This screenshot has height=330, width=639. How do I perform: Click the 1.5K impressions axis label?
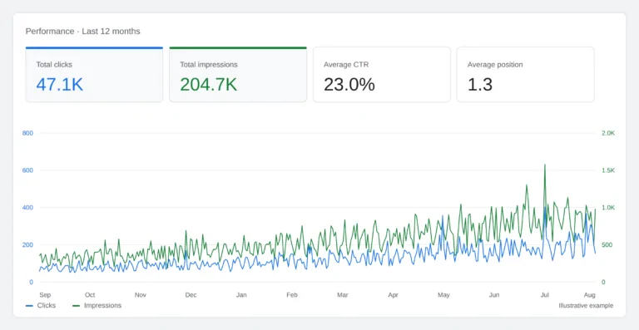[x=608, y=170]
